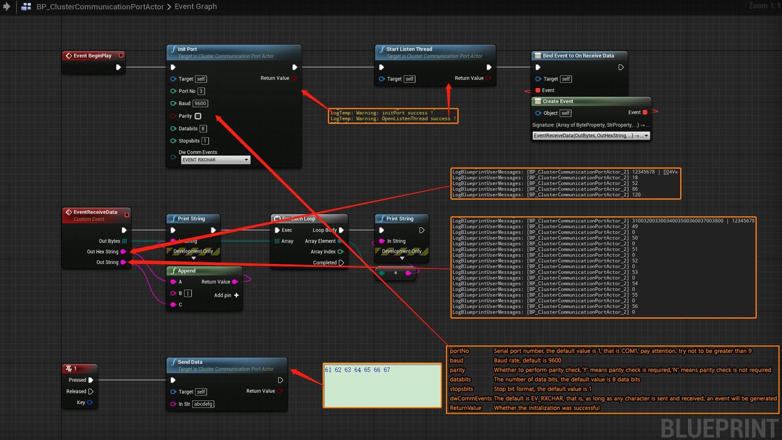Click the Array Element output pin

click(x=340, y=241)
